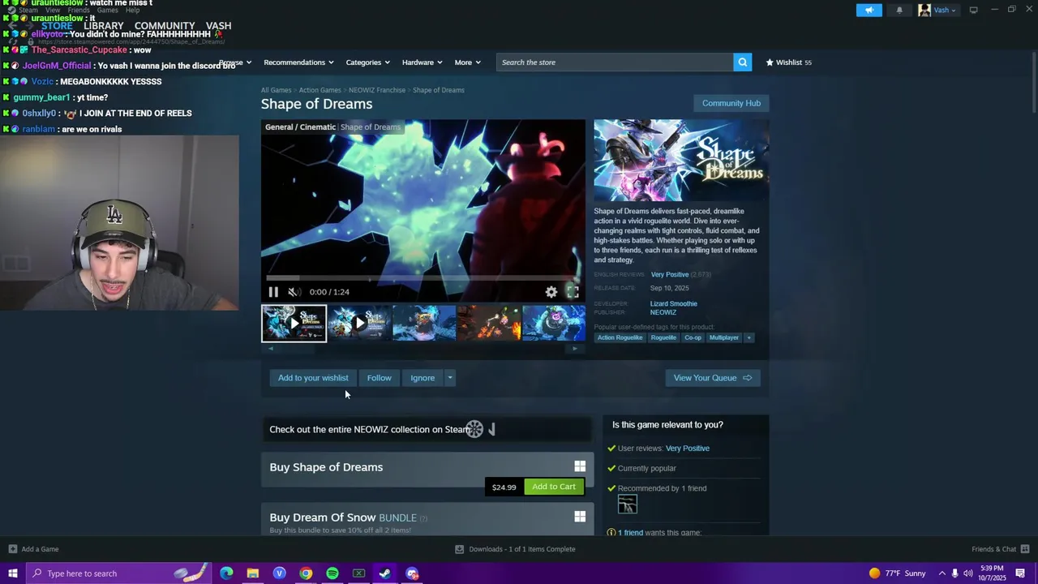Image resolution: width=1038 pixels, height=584 pixels.
Task: Go to All Games breadcrumb
Action: [276, 90]
